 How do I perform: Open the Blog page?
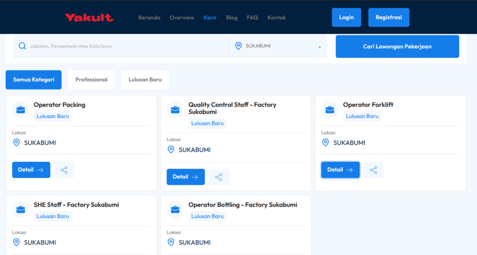tap(232, 18)
